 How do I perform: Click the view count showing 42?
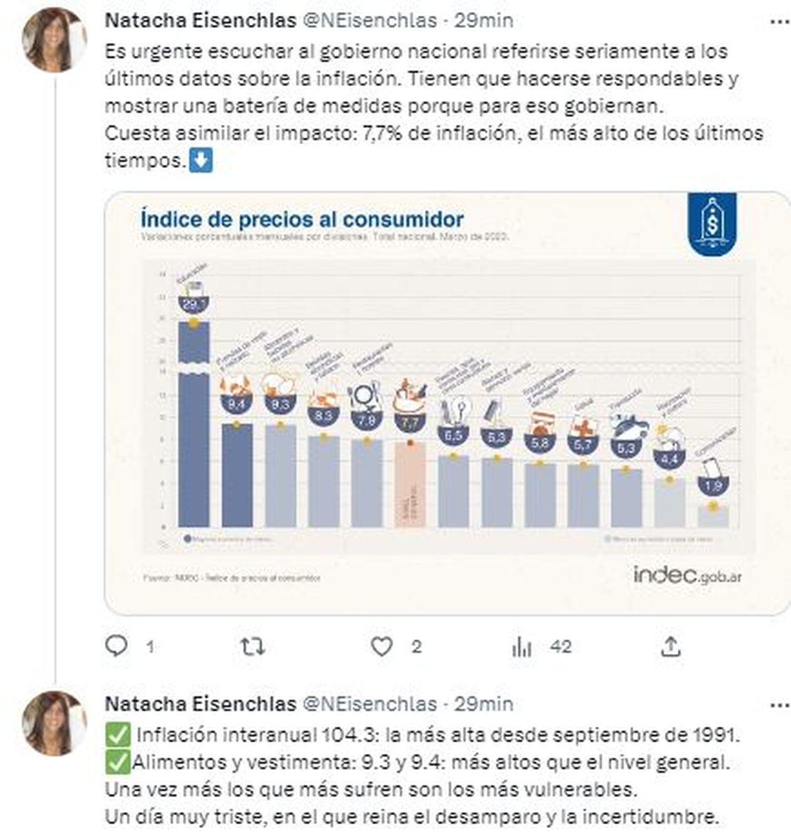pos(560,647)
